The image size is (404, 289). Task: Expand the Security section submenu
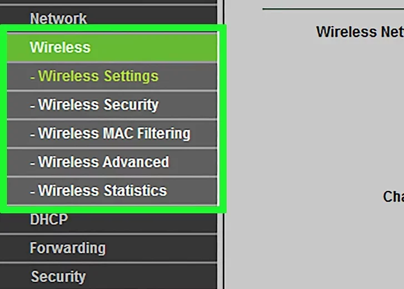[x=108, y=277]
